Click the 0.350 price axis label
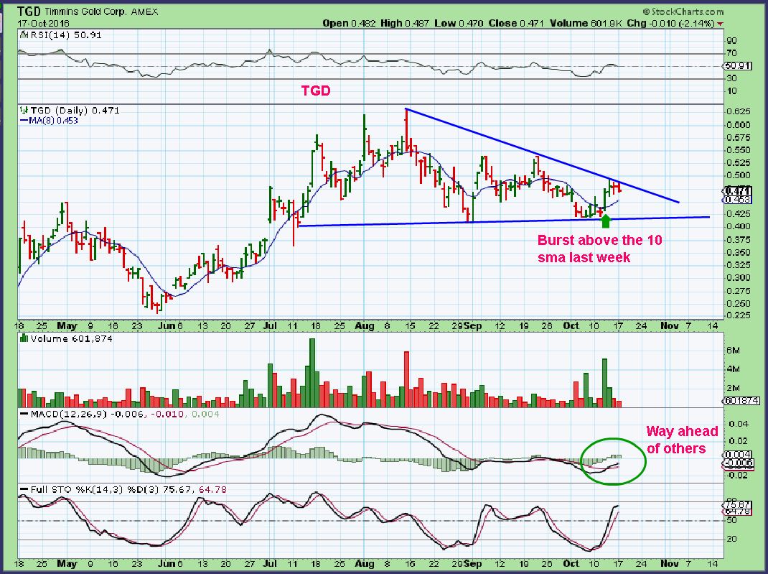768x574 pixels. (738, 252)
